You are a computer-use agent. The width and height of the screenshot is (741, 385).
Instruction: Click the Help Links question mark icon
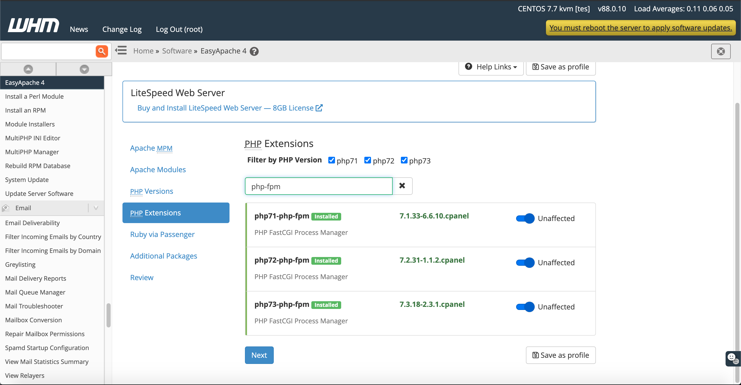point(469,67)
